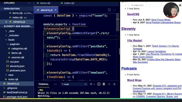Click browser forward arrow
This screenshot has width=182, height=102.
(125, 5)
